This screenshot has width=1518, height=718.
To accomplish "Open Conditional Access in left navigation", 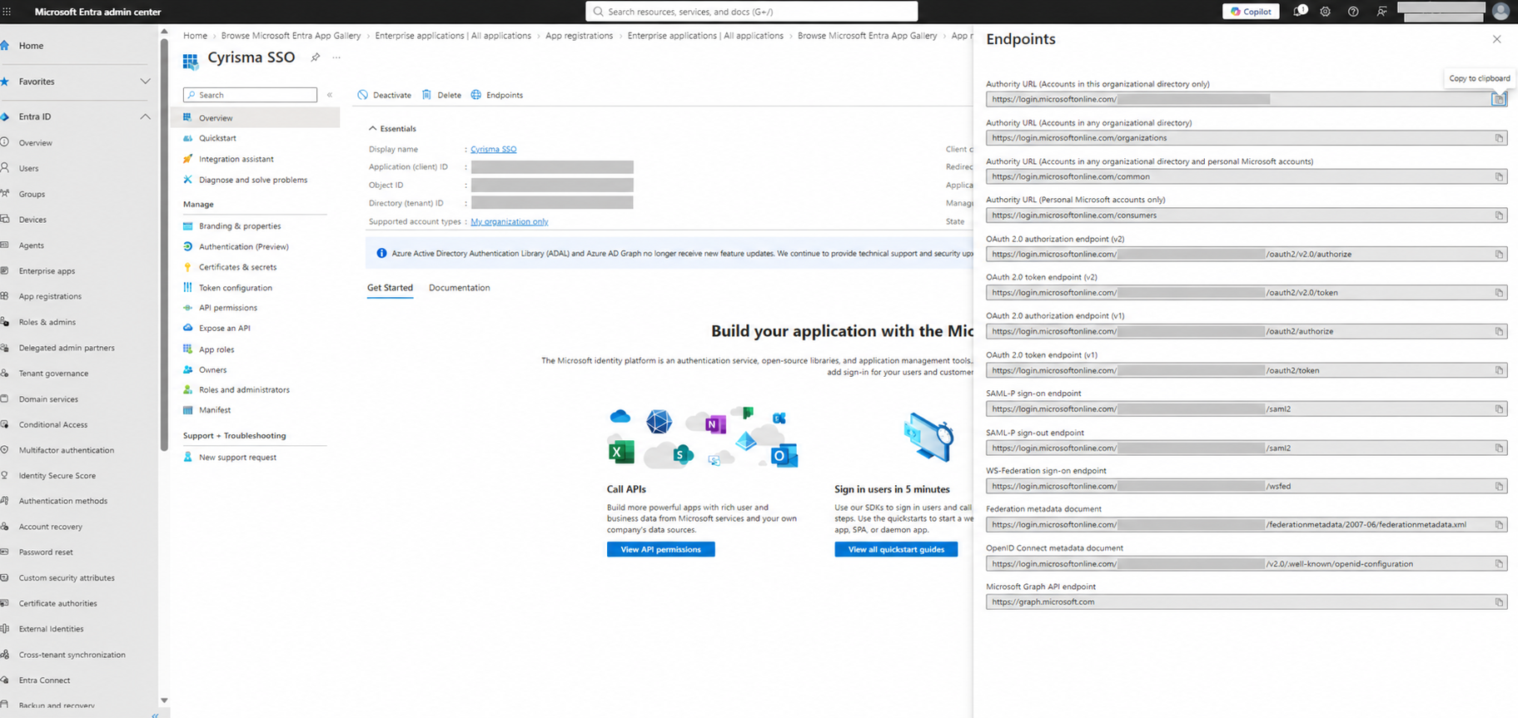I will tap(52, 425).
